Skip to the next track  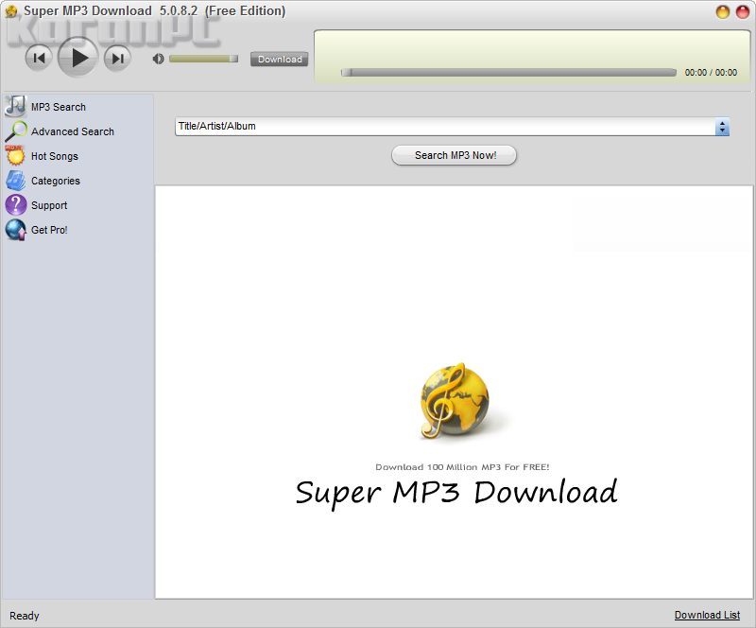(x=117, y=59)
